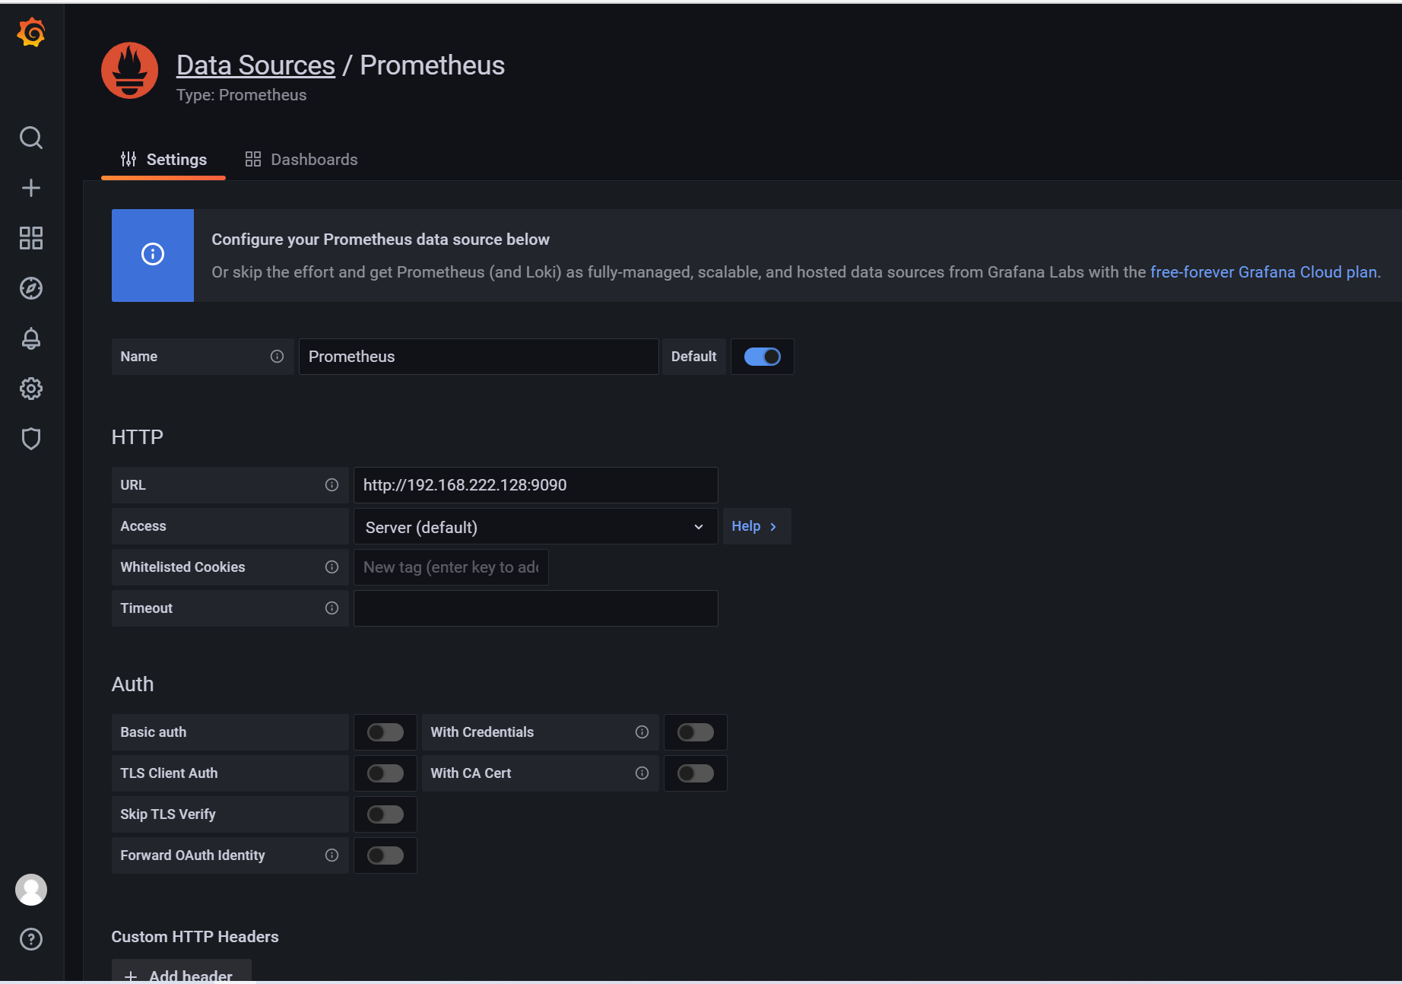
Task: Open the Grafana home logo
Action: point(31,33)
